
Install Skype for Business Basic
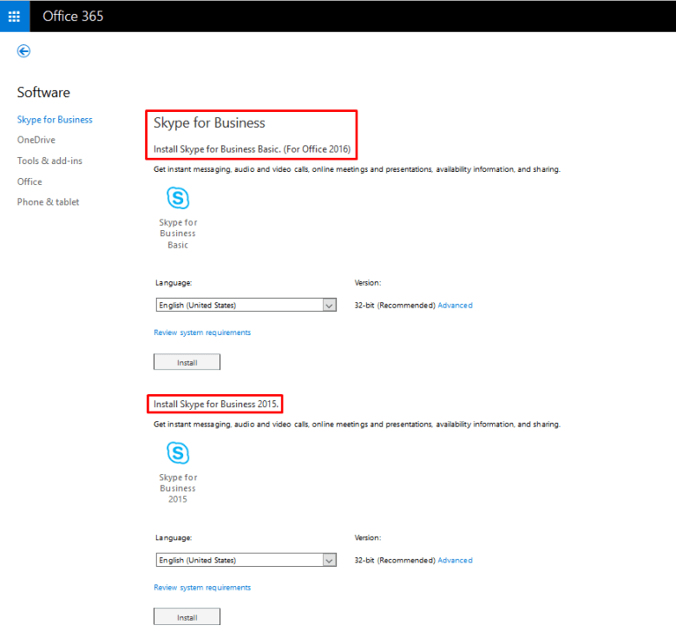click(x=187, y=362)
